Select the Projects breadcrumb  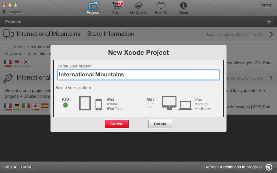pos(13,21)
